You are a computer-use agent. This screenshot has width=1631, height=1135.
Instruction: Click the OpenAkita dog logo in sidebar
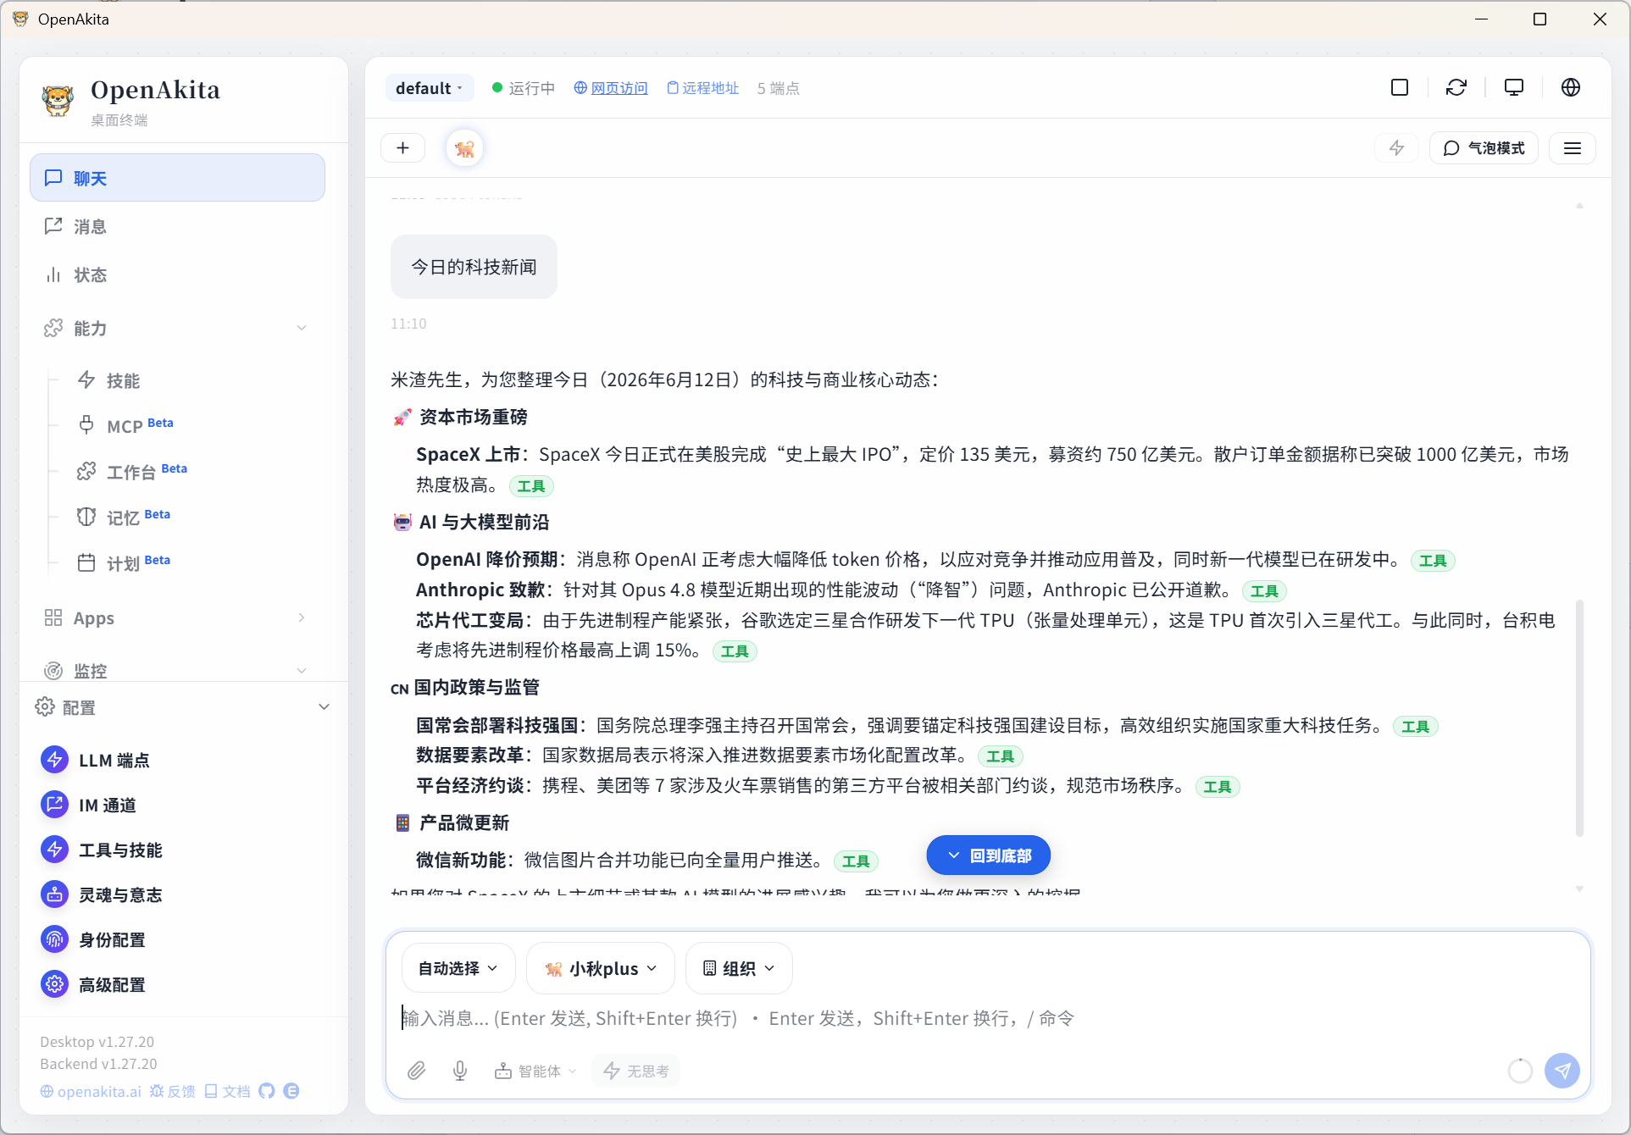[x=58, y=100]
